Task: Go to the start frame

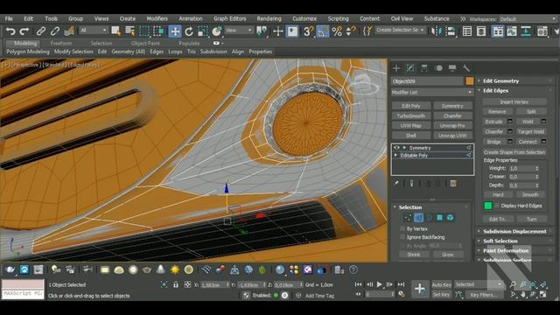Action: (x=358, y=284)
